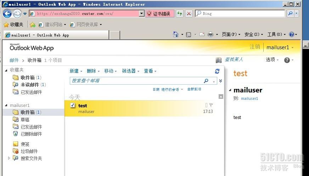Open 已发送邮件 under mailuser1 mailbox

point(27,126)
